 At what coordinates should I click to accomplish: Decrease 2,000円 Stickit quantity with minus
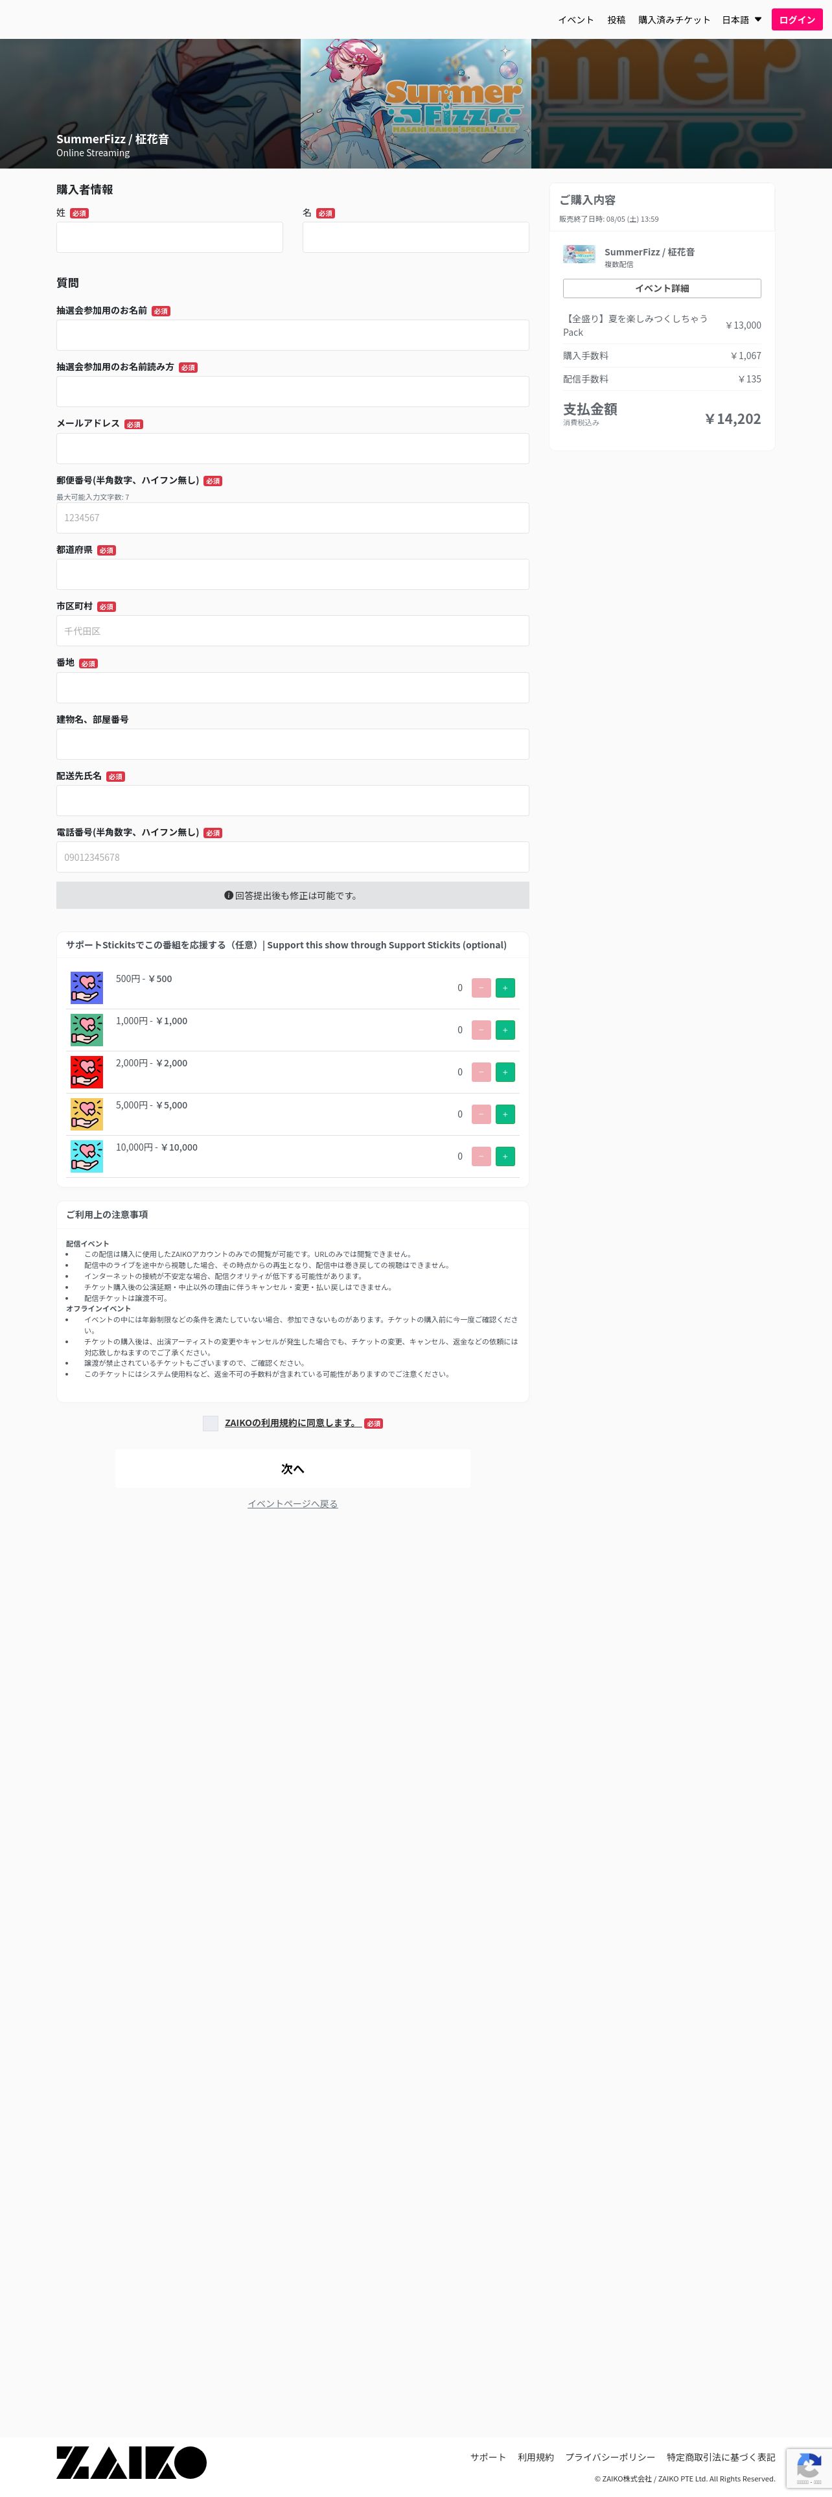pyautogui.click(x=480, y=1072)
